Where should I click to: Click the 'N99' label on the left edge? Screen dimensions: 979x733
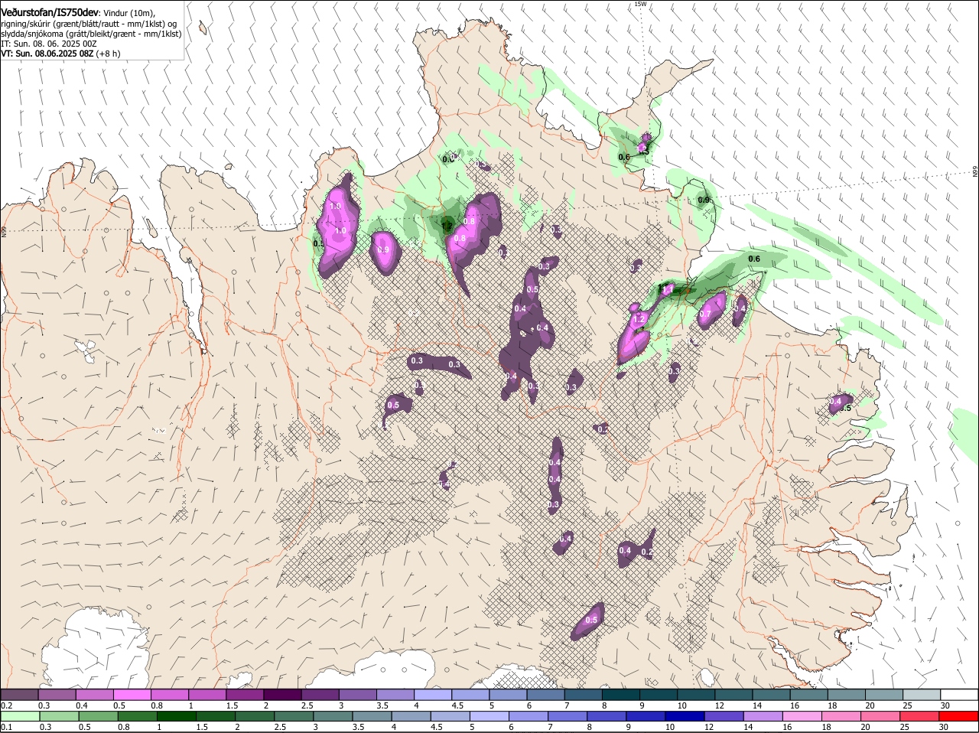(x=3, y=230)
